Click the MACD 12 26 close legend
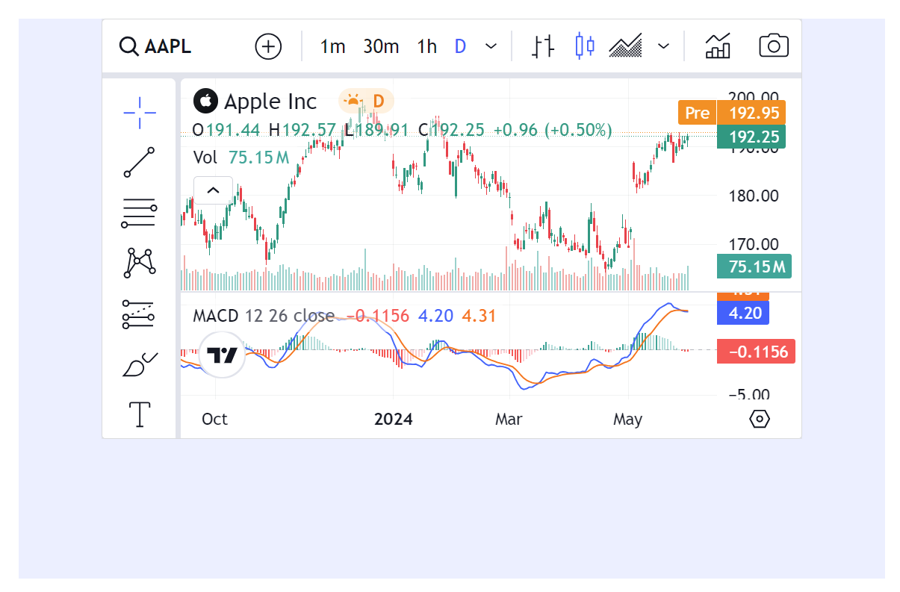Image resolution: width=900 pixels, height=592 pixels. (x=264, y=316)
